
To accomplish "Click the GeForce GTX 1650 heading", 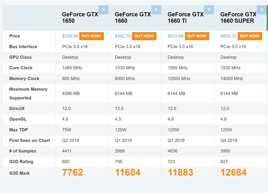I will point(80,18).
